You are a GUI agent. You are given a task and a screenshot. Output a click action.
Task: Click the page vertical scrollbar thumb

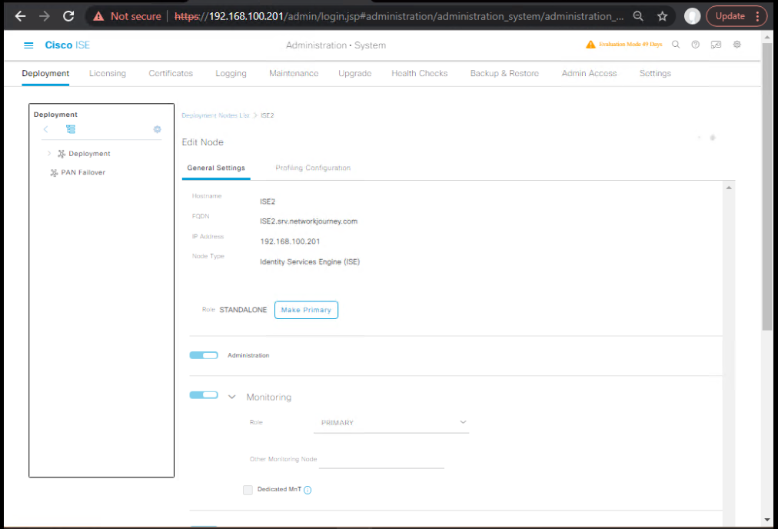tap(767, 186)
